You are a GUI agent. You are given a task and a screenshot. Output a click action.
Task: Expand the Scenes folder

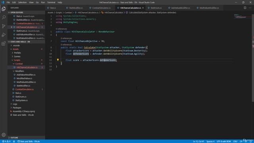coord(26,56)
